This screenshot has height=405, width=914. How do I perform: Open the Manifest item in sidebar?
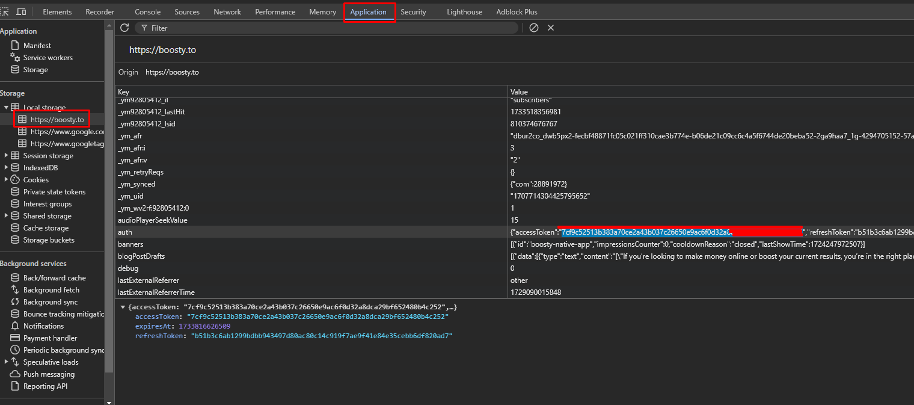tap(37, 46)
